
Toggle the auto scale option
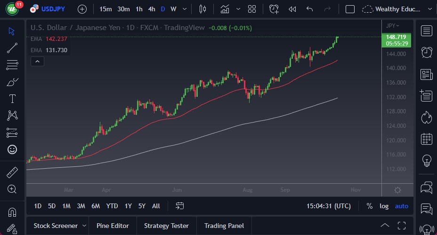click(x=402, y=206)
